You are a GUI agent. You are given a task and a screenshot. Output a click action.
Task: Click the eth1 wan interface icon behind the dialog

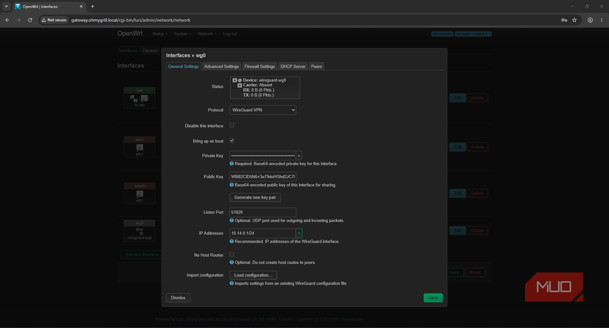(140, 147)
